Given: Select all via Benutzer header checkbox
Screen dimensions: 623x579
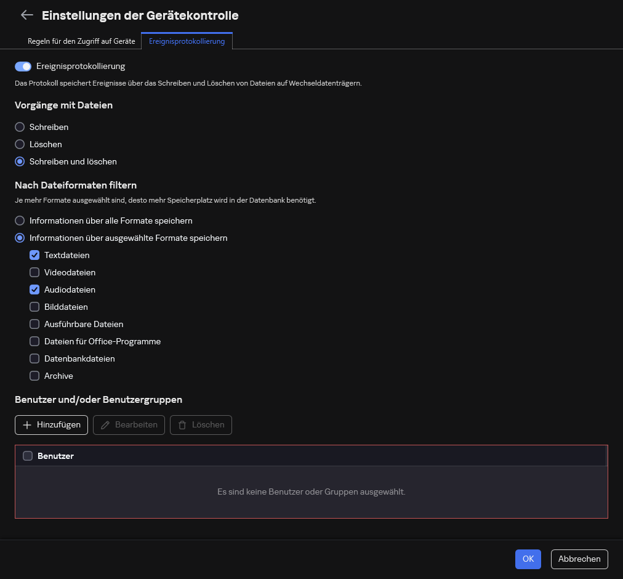Looking at the screenshot, I should point(28,456).
